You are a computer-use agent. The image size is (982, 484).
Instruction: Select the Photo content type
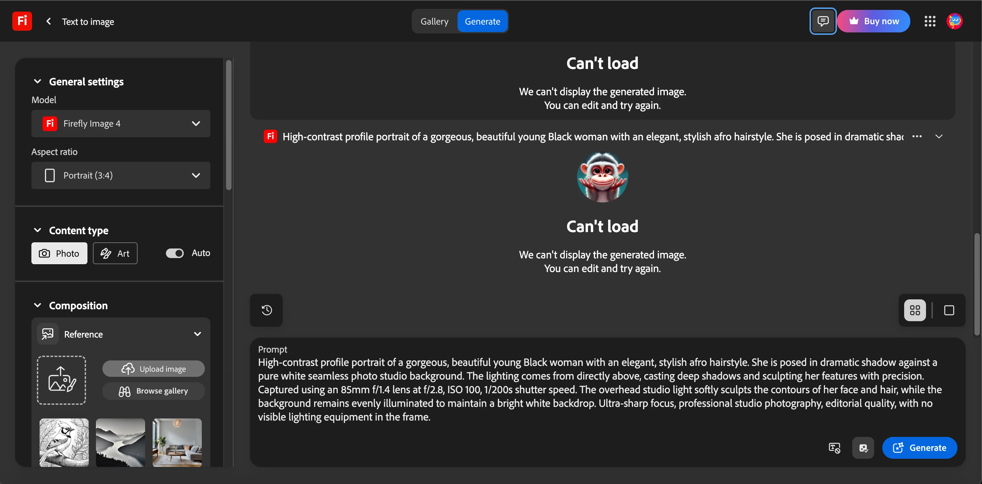[59, 253]
